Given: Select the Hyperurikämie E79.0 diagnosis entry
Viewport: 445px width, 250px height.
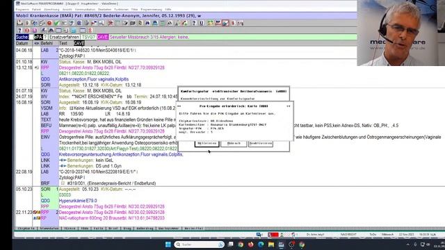Looking at the screenshot, I should click(x=78, y=201).
